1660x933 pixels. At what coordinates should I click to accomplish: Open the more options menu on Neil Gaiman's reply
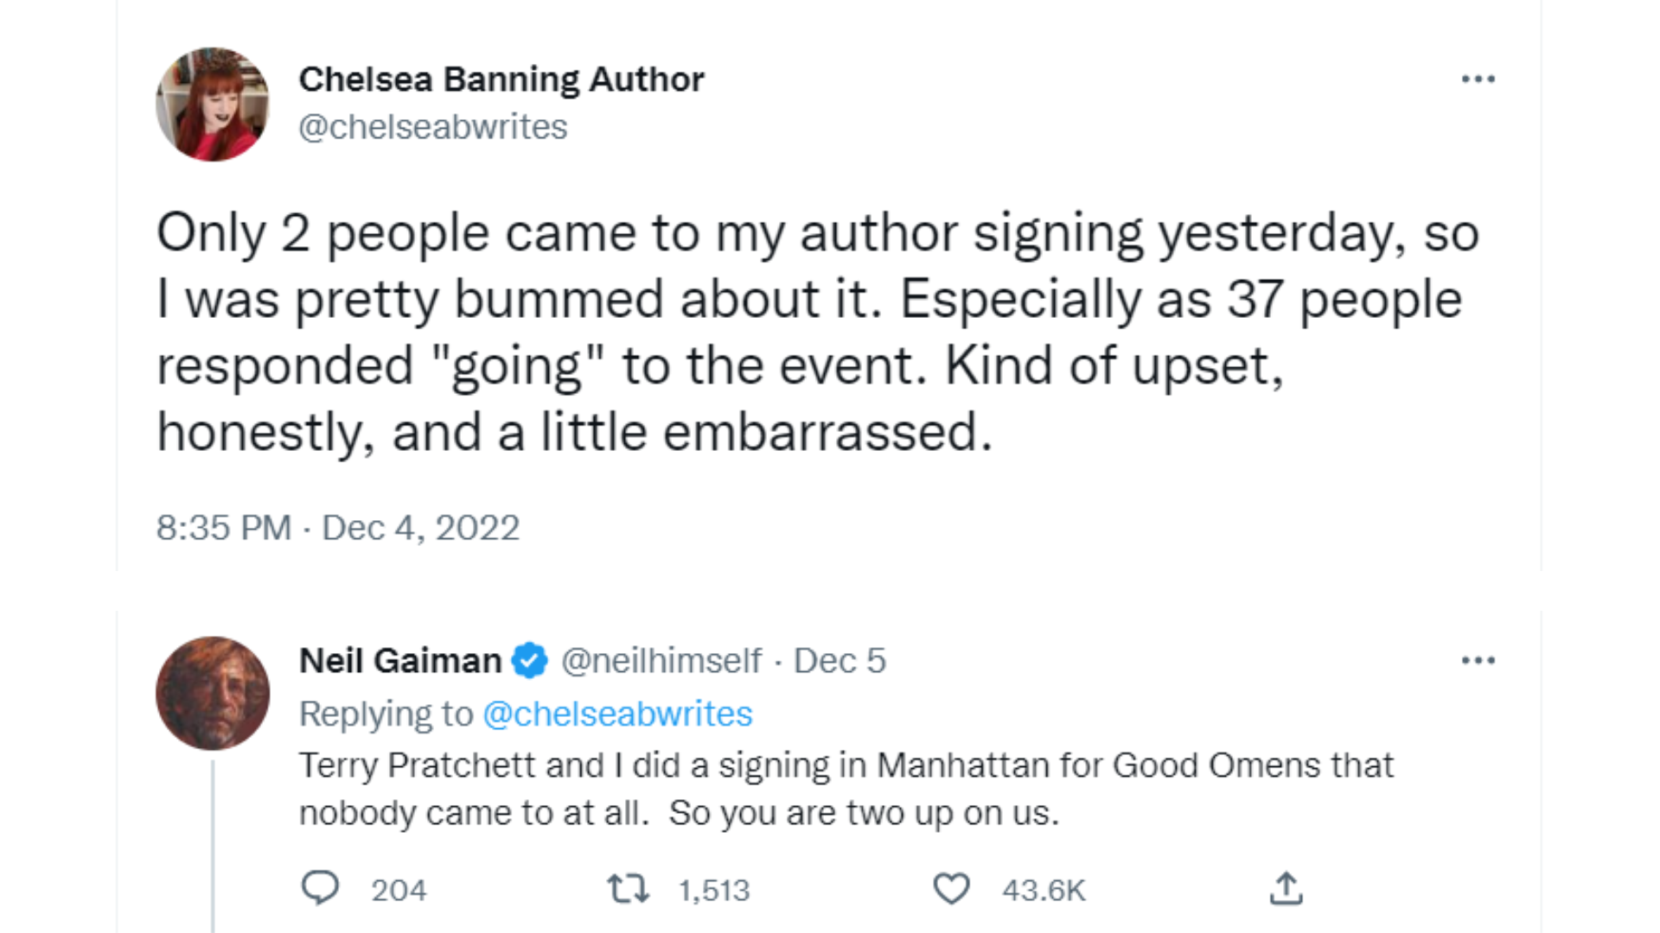tap(1478, 661)
